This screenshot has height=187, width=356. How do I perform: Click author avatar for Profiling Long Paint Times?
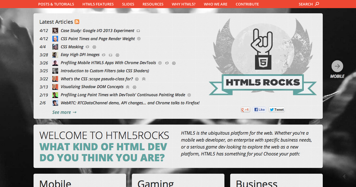coord(55,95)
